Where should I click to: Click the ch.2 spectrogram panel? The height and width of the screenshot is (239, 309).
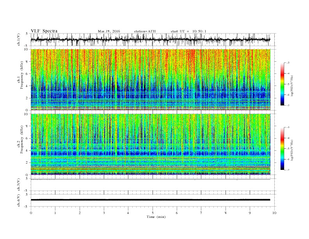(x=150, y=144)
